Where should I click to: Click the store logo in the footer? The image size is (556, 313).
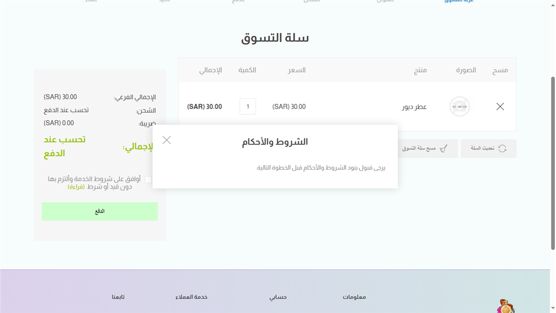point(505,306)
